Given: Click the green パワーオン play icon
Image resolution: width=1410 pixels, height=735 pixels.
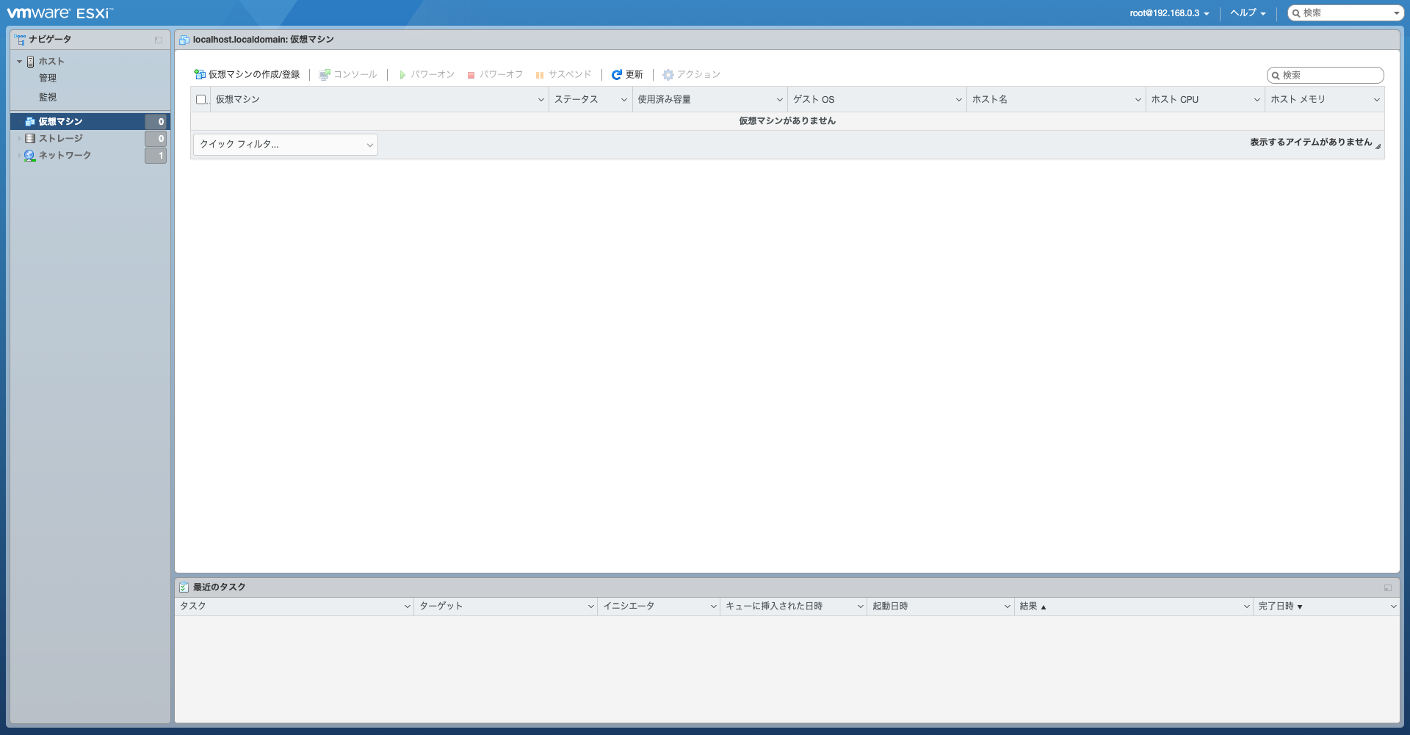Looking at the screenshot, I should point(402,75).
